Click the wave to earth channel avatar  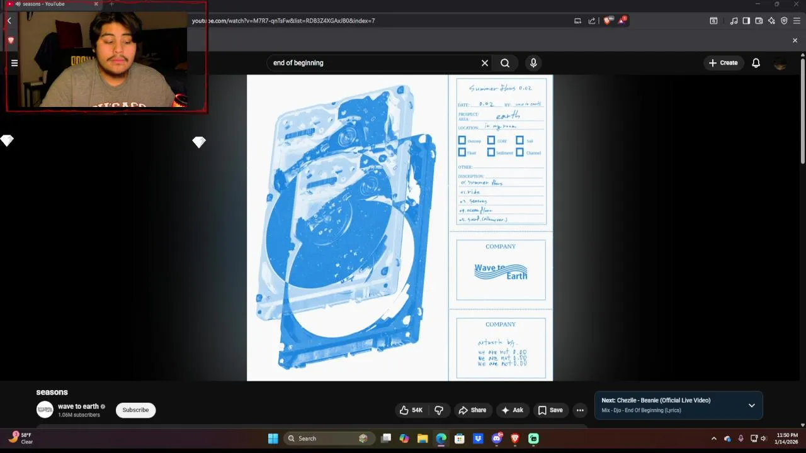point(45,410)
